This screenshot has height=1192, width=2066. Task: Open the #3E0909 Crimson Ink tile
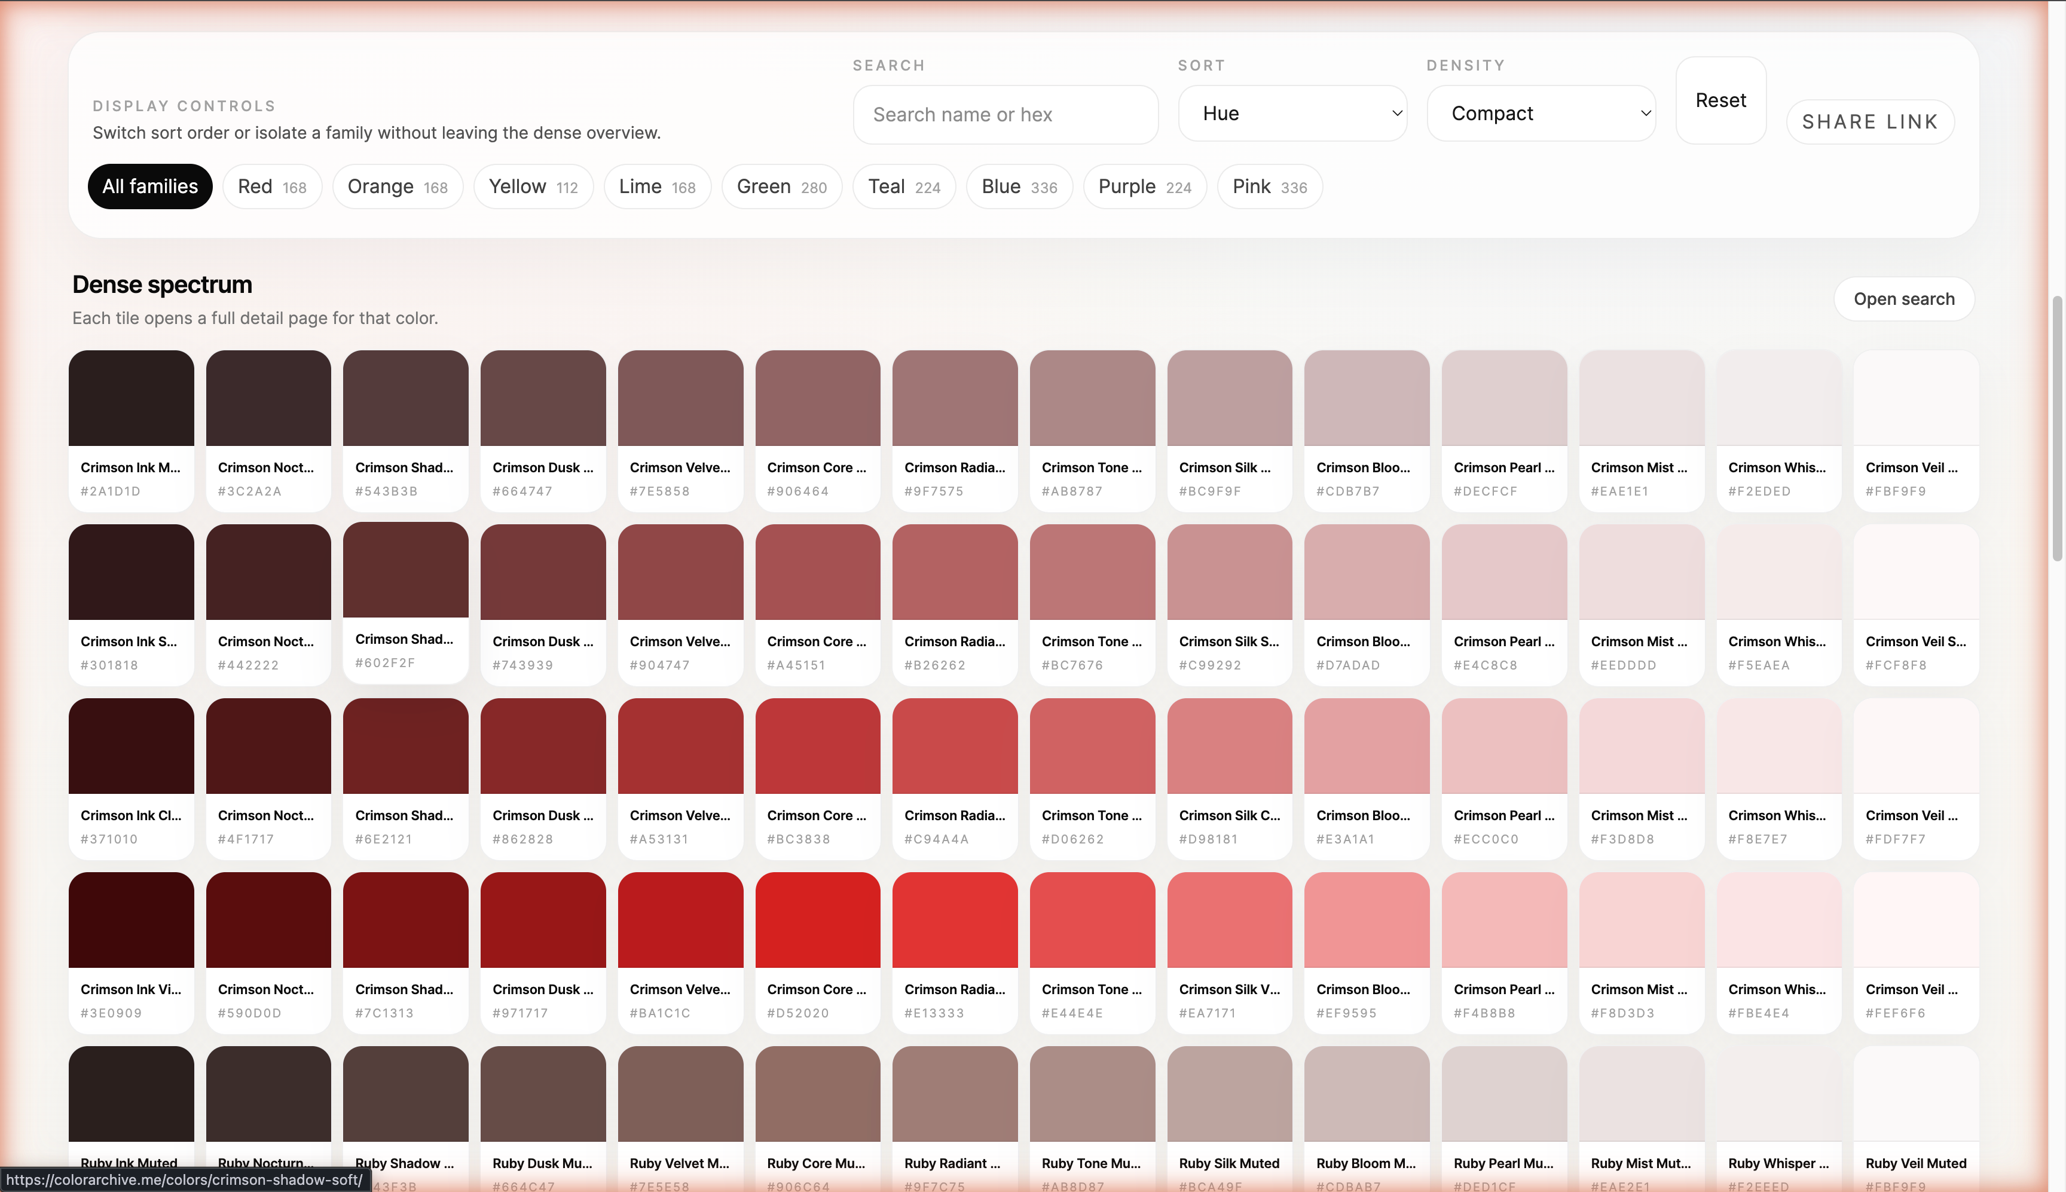point(131,953)
